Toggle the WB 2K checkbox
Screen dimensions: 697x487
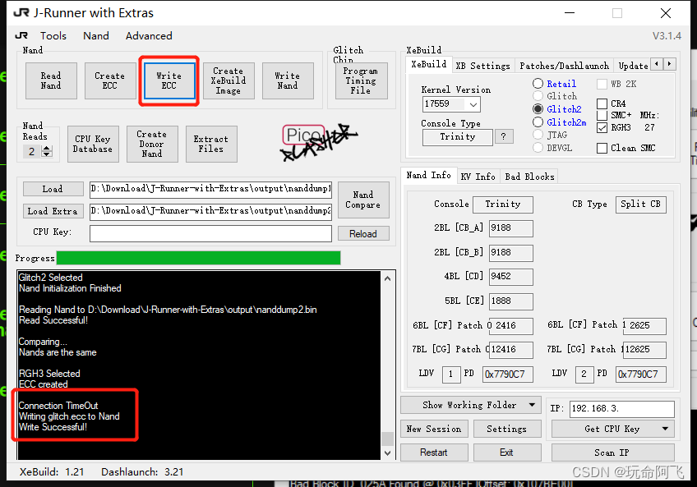click(x=602, y=84)
